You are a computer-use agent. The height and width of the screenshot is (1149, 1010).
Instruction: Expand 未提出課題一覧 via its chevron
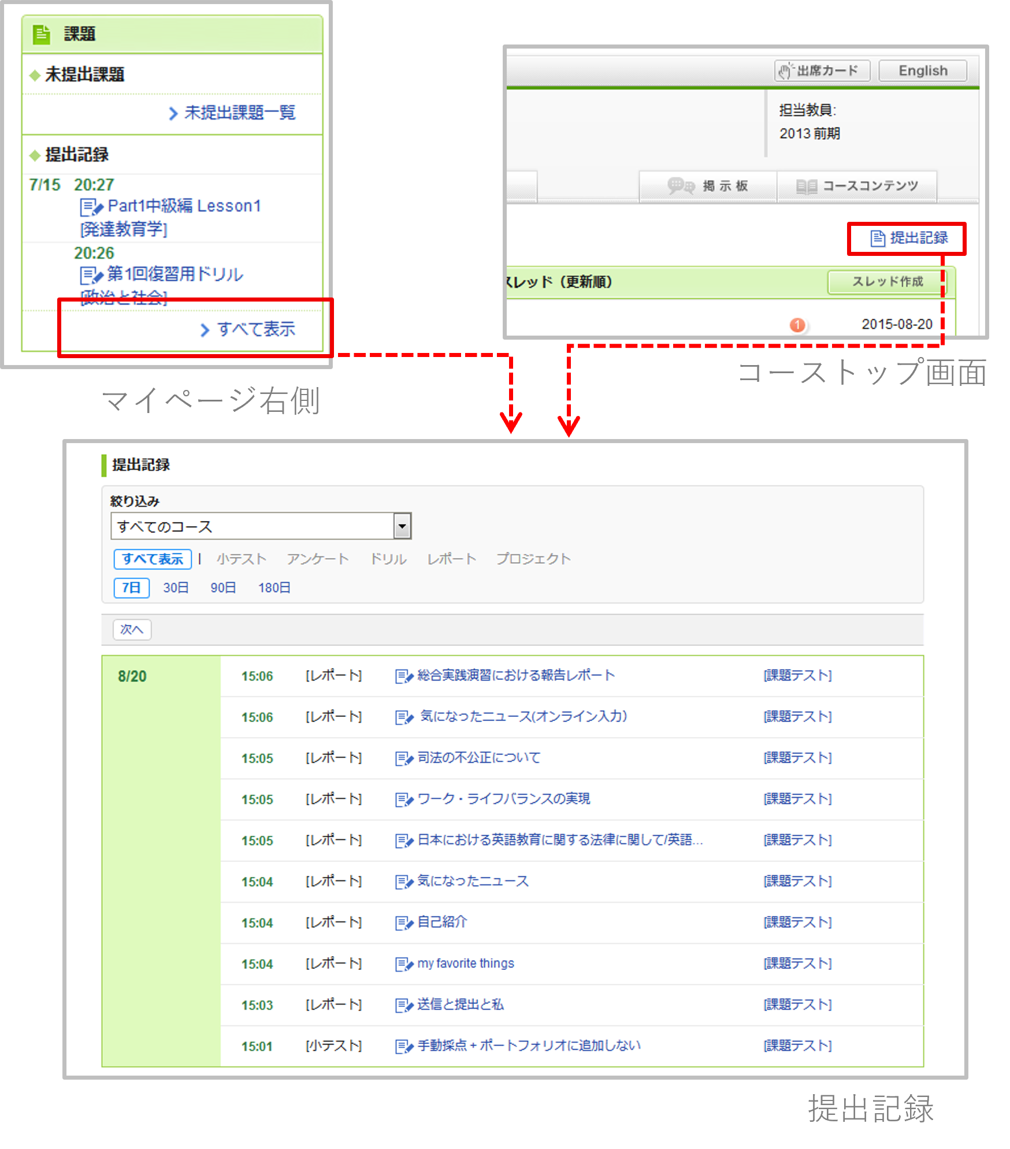(x=173, y=113)
